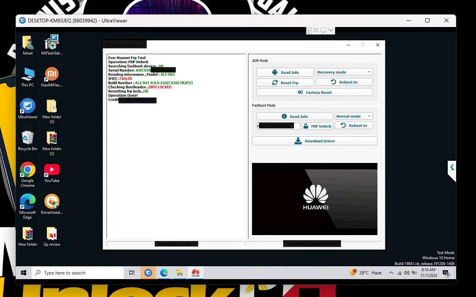This screenshot has width=476, height=297.
Task: Select the Microsoft Edge desktop shortcut
Action: pos(27,206)
